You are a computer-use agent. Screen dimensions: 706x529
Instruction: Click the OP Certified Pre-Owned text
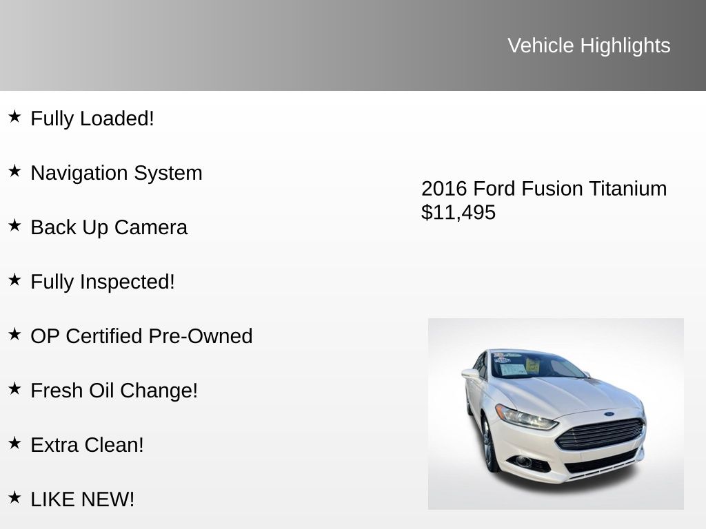tap(141, 336)
